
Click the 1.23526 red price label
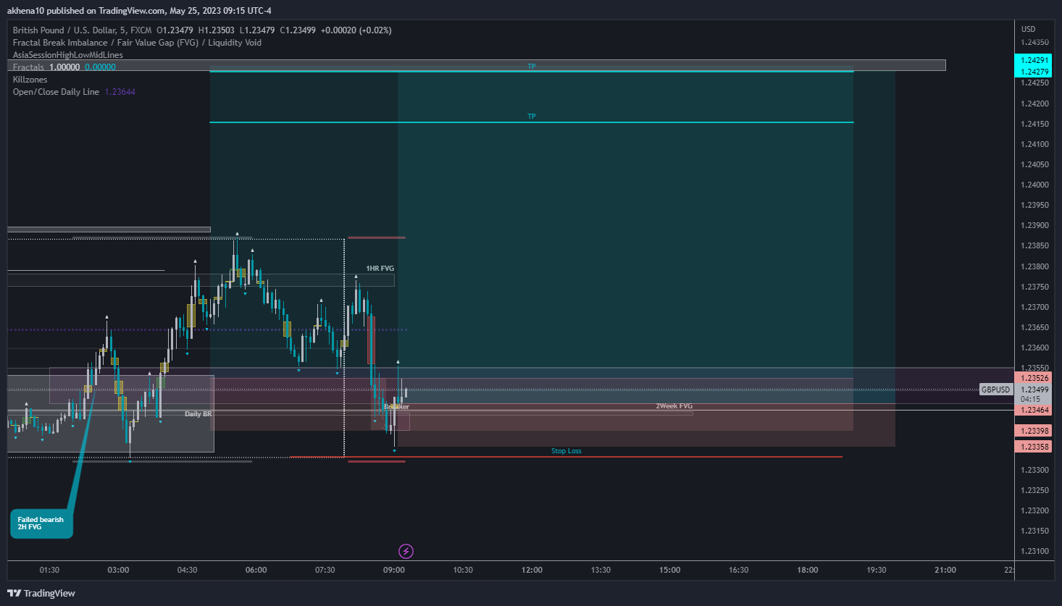(1034, 378)
